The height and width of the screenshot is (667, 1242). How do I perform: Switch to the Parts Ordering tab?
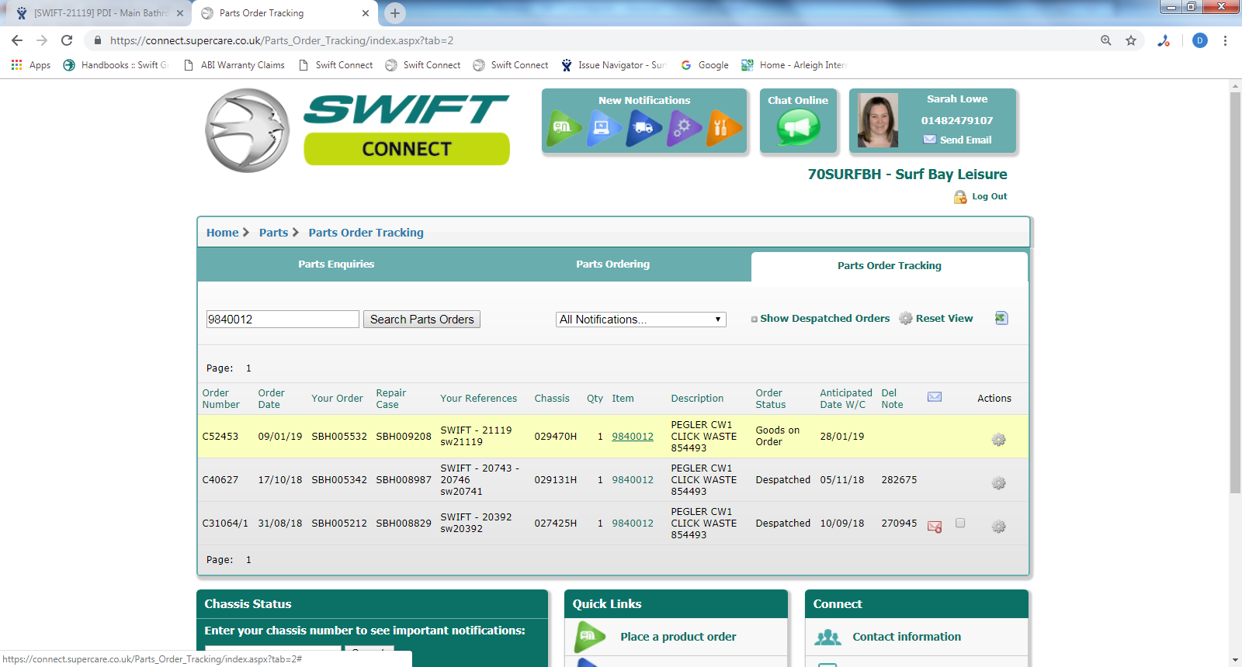click(612, 264)
